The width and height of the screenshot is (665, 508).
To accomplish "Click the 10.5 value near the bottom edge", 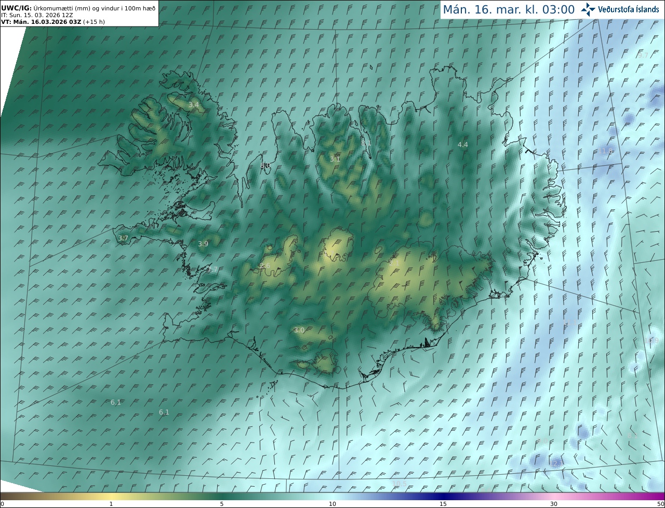I will [x=400, y=484].
